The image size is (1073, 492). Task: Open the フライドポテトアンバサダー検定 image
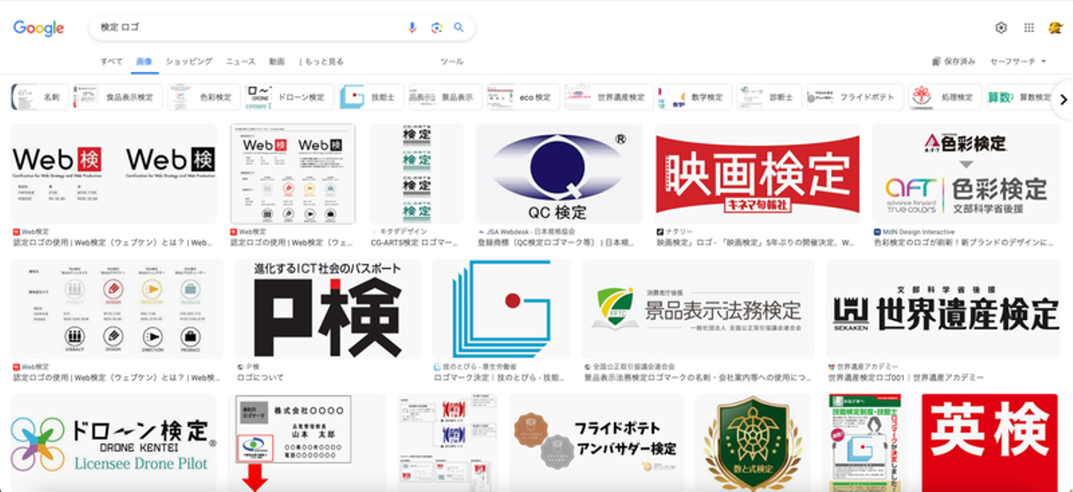click(x=596, y=442)
